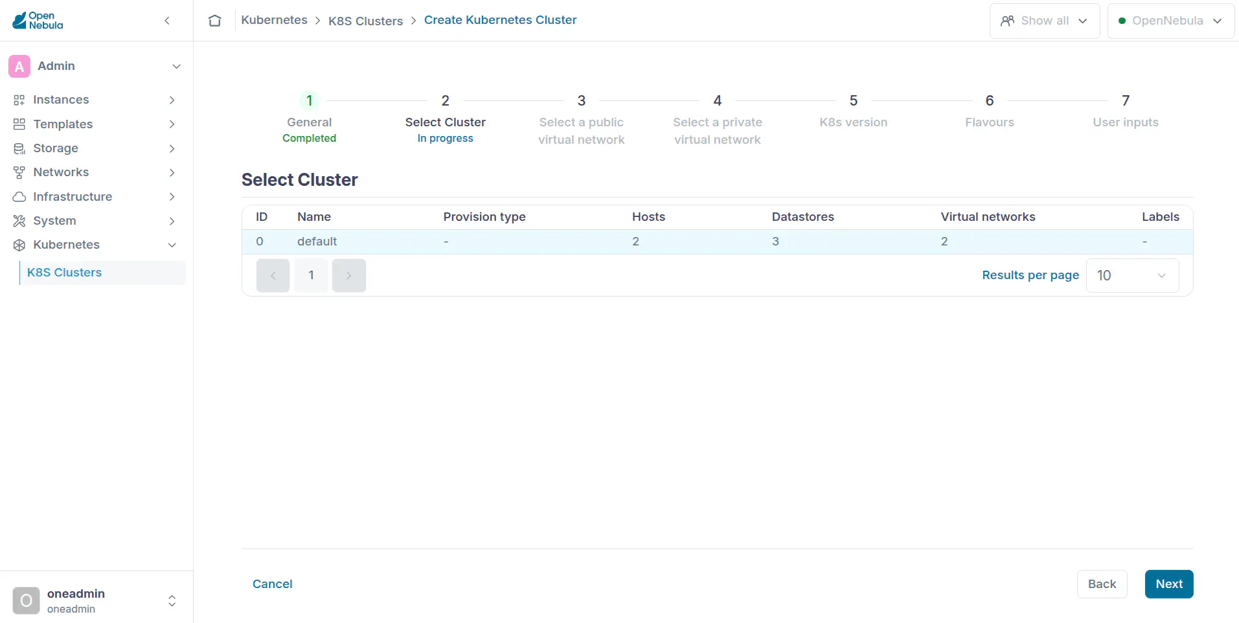The height and width of the screenshot is (623, 1239).
Task: Click the green OpenNebula status dot
Action: coord(1122,21)
